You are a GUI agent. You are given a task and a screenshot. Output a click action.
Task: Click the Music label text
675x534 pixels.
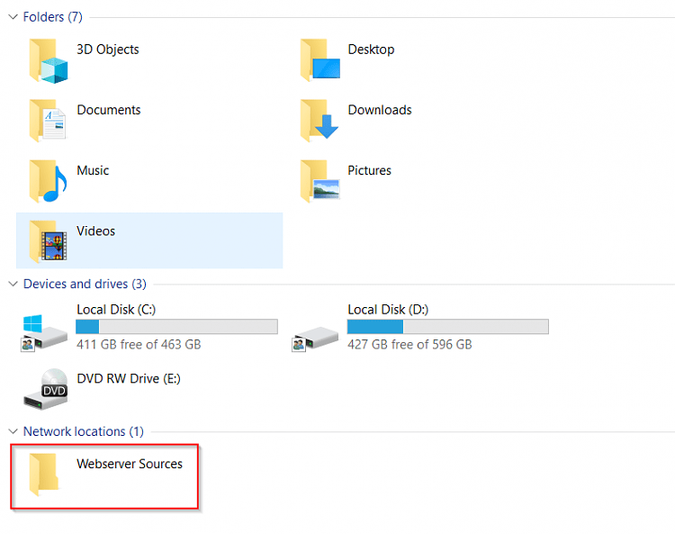[93, 170]
